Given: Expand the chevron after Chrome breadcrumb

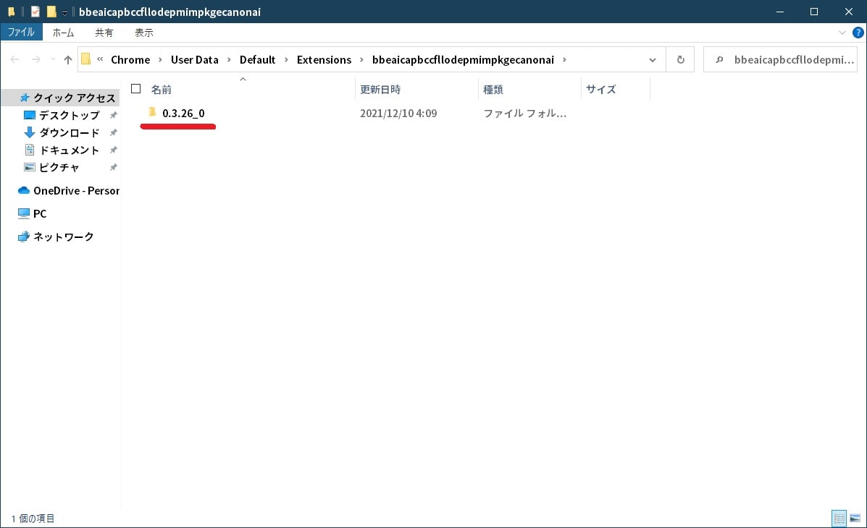Looking at the screenshot, I should point(160,59).
